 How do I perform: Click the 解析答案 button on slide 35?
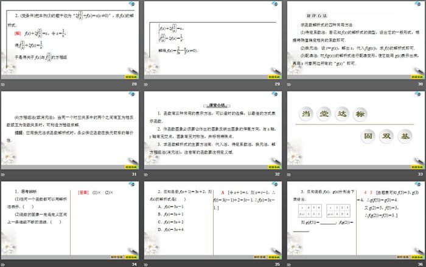pos(260,257)
